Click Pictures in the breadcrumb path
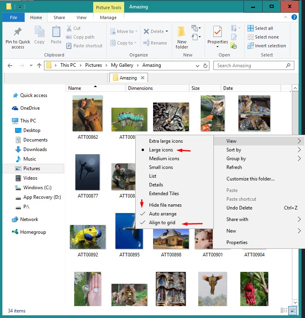 pos(94,65)
